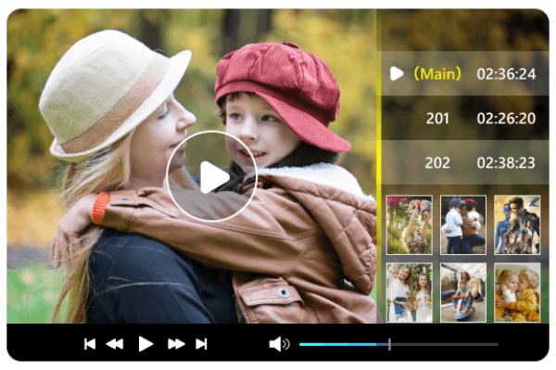Rewind using the double-arrow back icon
The width and height of the screenshot is (556, 370).
pos(115,344)
